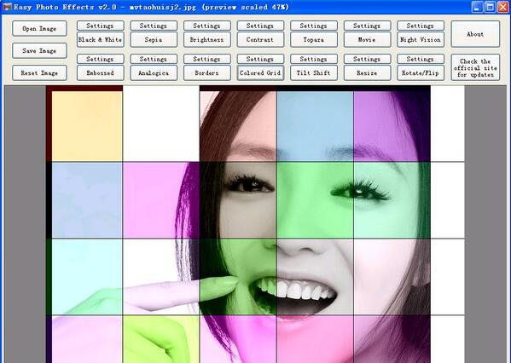This screenshot has height=363, width=511.
Task: Apply the Embossed effect
Action: (101, 73)
